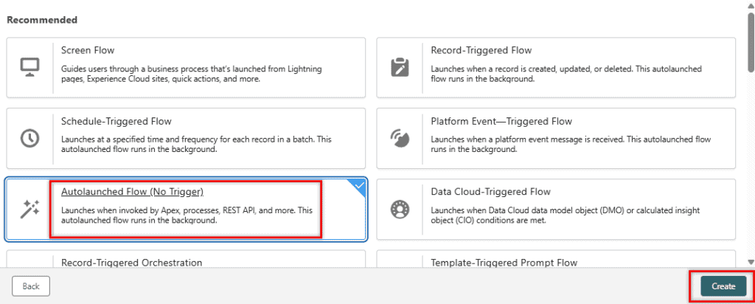Click the Record-Triggered Flow clipboard icon
The image size is (755, 304).
[x=400, y=67]
